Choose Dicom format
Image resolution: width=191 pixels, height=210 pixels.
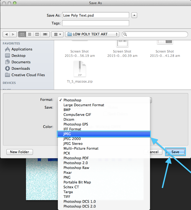[104, 119]
